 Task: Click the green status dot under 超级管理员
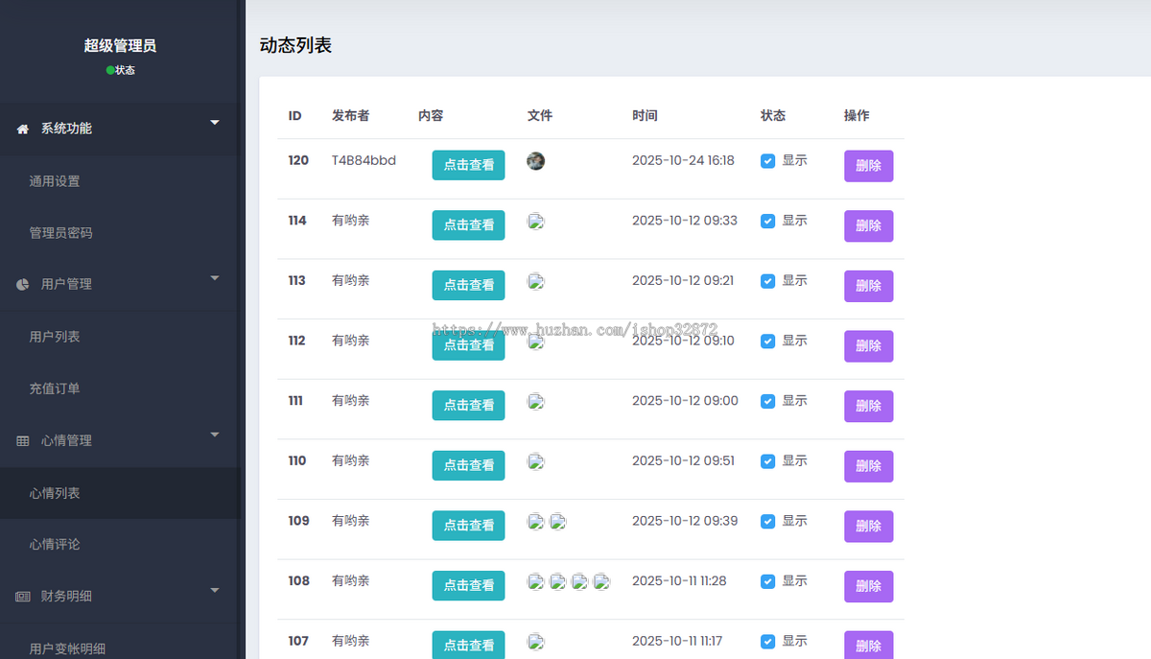click(x=110, y=70)
